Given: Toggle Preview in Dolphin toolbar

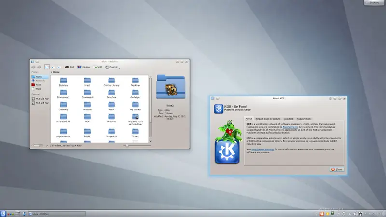Looking at the screenshot, I should 83,67.
